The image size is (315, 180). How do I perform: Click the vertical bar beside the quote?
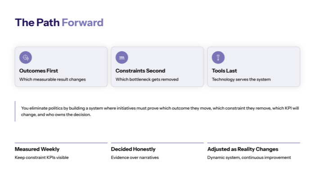pyautogui.click(x=15, y=111)
